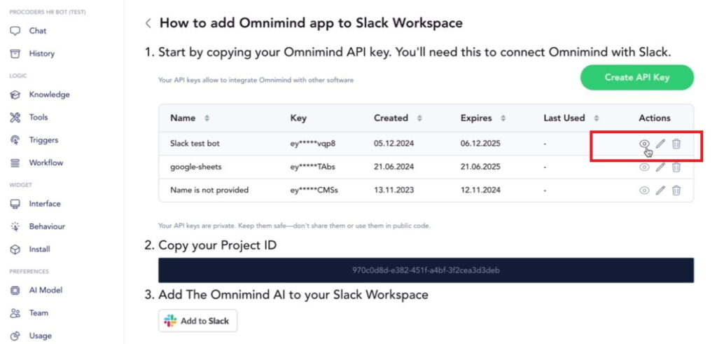Edit the Slack test bot key
The image size is (717, 344).
pos(660,144)
